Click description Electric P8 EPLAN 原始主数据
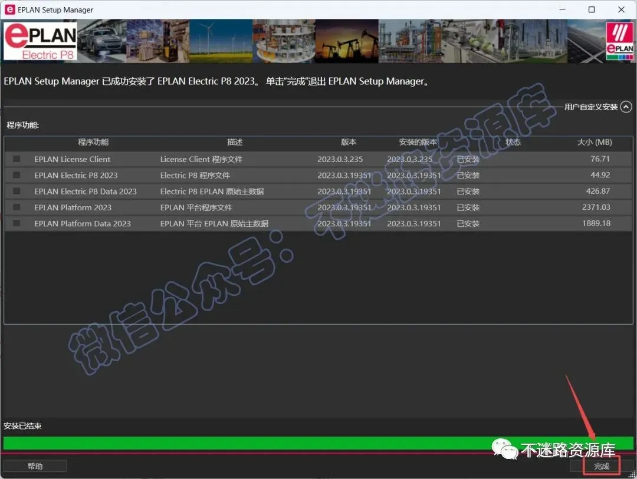Screen dimensions: 637x479 212,191
